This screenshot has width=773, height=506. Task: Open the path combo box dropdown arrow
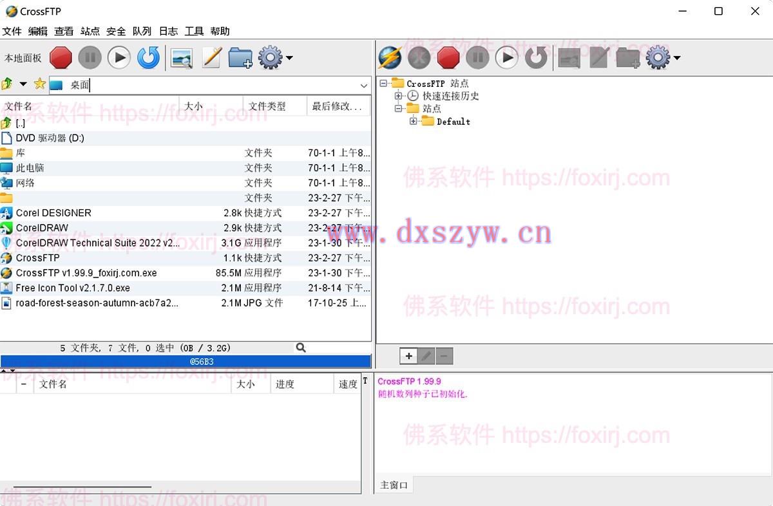(364, 85)
